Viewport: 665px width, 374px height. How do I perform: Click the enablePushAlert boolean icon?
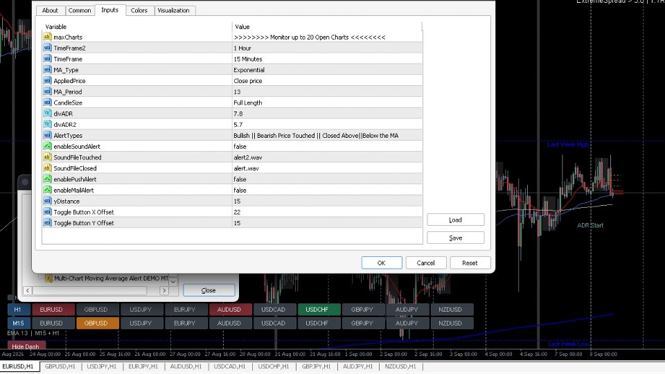(47, 179)
